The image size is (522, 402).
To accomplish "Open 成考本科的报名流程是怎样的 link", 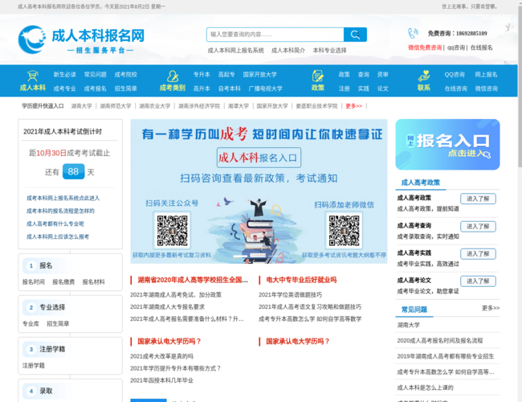I will [x=60, y=211].
